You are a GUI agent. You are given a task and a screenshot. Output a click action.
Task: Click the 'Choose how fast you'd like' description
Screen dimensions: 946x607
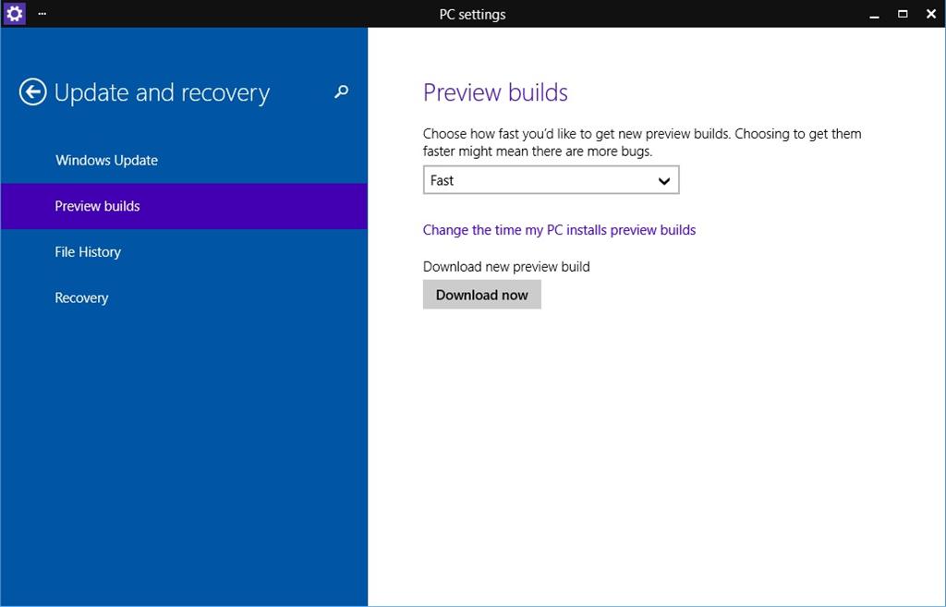tap(642, 142)
